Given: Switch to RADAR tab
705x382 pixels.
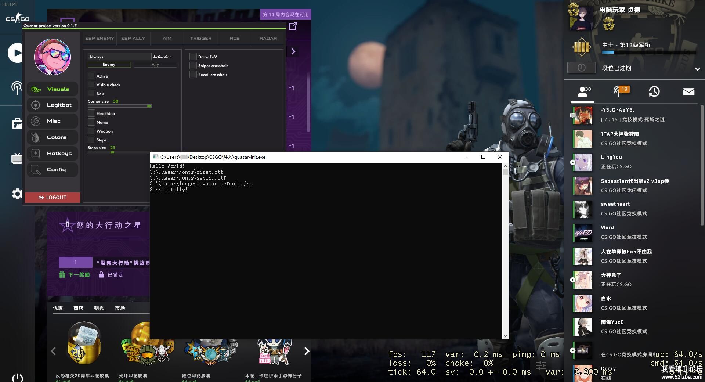Looking at the screenshot, I should coord(268,38).
